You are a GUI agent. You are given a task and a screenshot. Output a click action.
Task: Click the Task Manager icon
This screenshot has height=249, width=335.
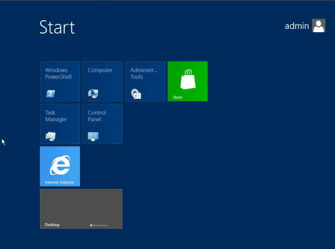(51, 137)
